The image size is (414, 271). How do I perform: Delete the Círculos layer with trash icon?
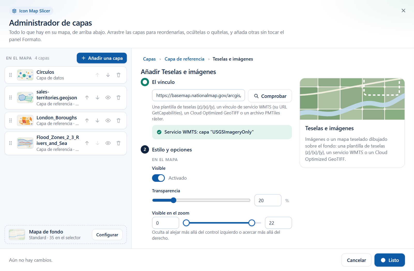(119, 75)
